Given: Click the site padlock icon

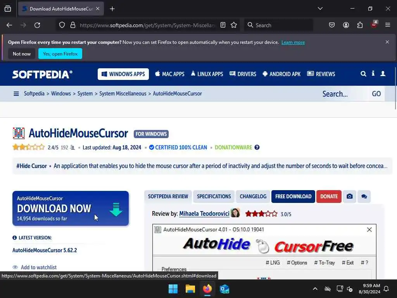Looking at the screenshot, I should pos(73,25).
